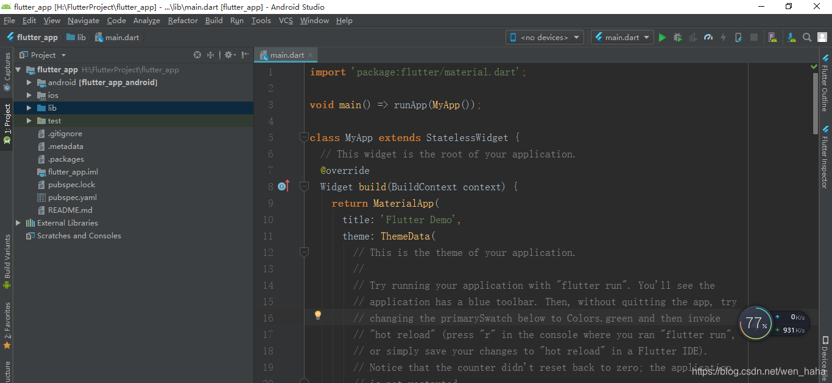The image size is (832, 383).
Task: Click the intention lightbulb on line 16
Action: (x=317, y=315)
